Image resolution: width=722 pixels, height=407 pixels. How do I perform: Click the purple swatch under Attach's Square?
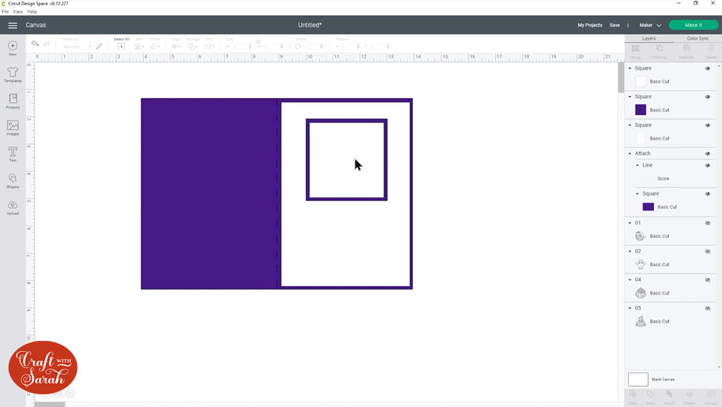[648, 207]
